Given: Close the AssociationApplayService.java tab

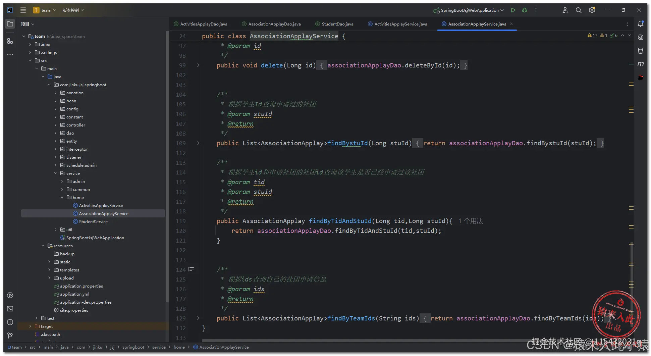Looking at the screenshot, I should pyautogui.click(x=511, y=24).
